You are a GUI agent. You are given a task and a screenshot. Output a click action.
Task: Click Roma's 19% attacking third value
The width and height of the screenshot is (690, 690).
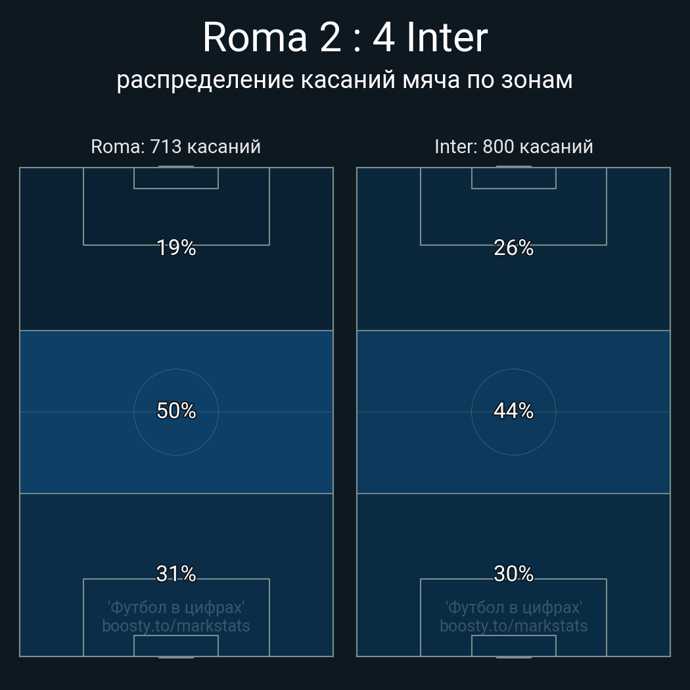point(176,248)
